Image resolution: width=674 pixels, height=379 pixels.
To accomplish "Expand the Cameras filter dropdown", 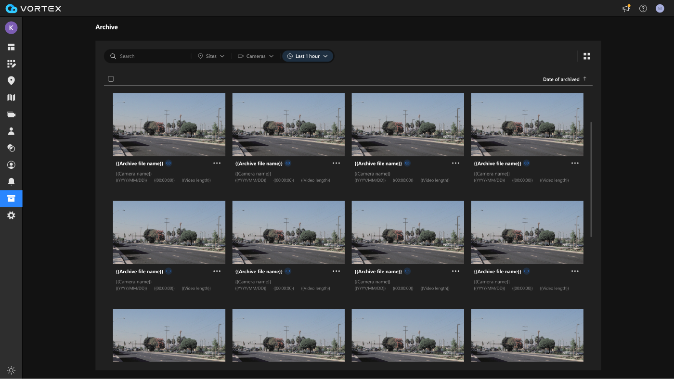I will click(x=256, y=56).
